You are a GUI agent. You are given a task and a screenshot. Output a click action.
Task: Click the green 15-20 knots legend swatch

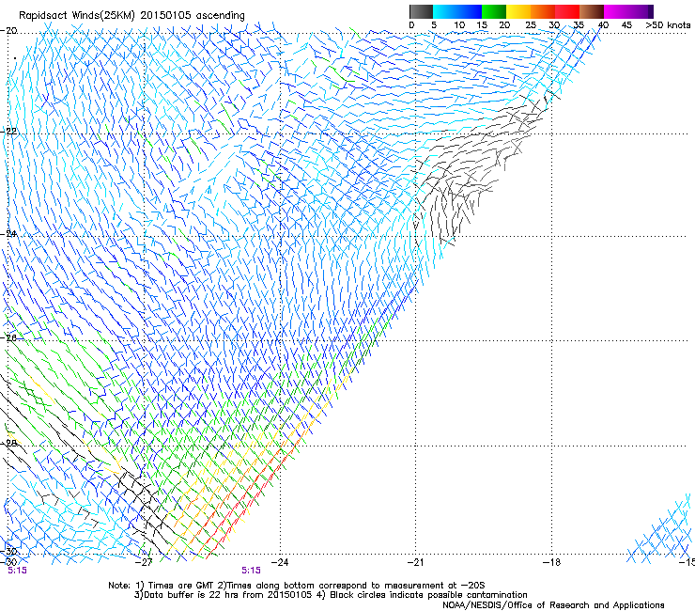(494, 11)
